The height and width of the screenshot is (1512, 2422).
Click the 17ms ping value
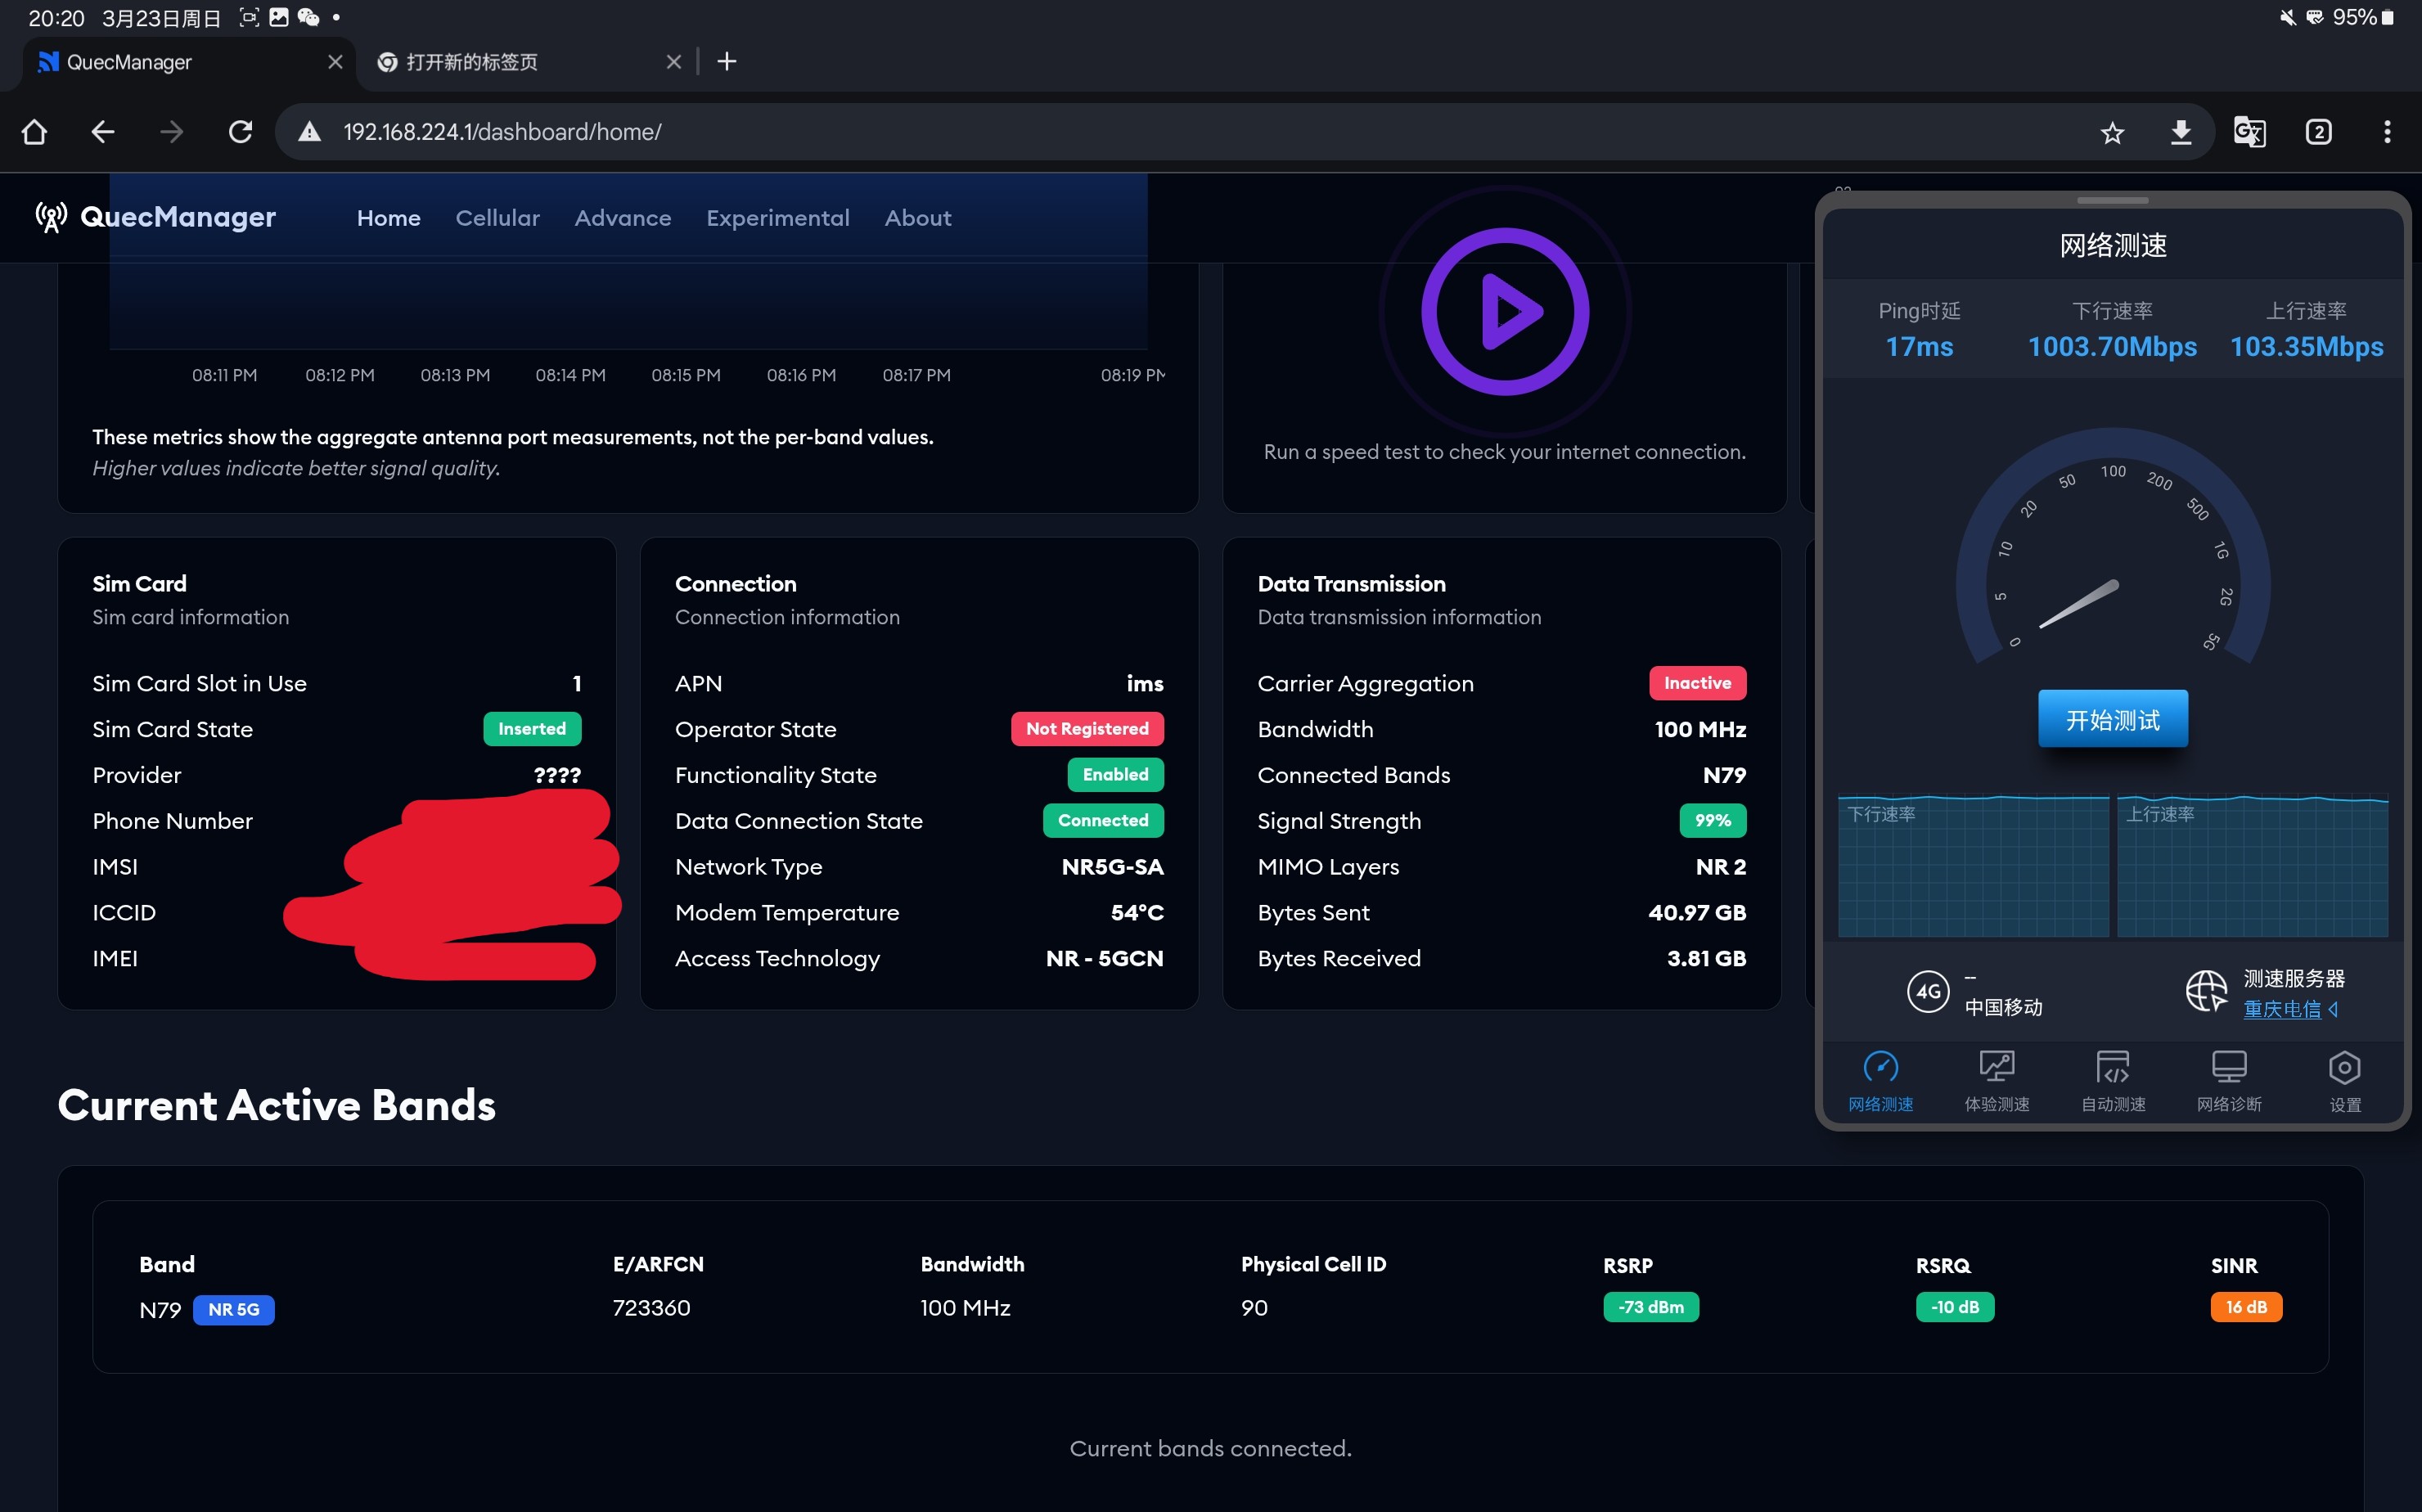tap(1919, 347)
